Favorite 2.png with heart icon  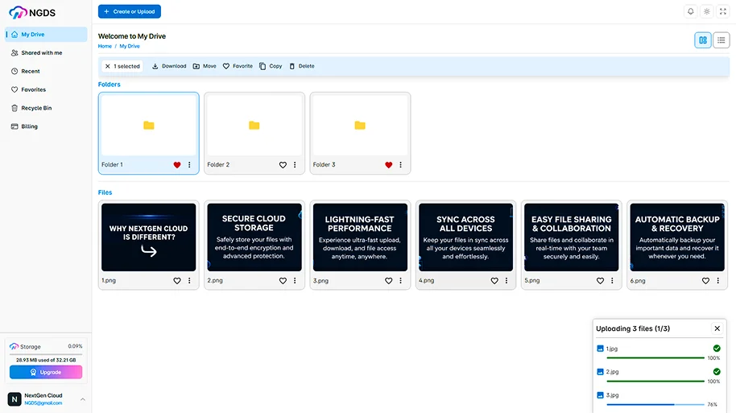283,281
